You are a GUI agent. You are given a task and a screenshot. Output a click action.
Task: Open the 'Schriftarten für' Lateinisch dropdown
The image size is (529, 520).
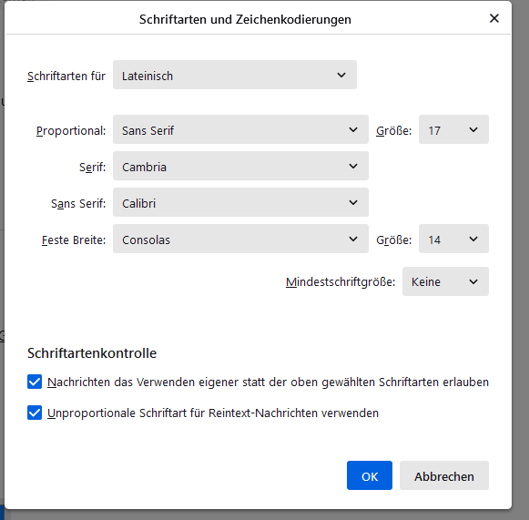point(235,75)
